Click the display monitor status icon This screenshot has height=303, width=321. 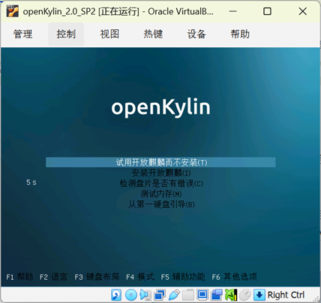[x=202, y=295]
